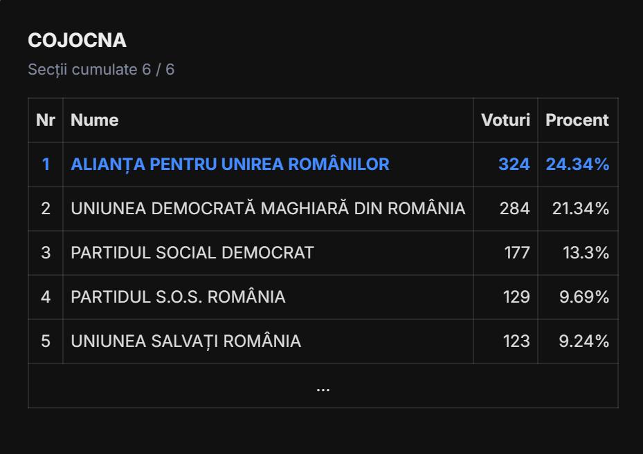The height and width of the screenshot is (454, 643).
Task: Choose PARTIDUL S.O.S. ROMÂNIA entry
Action: [178, 297]
